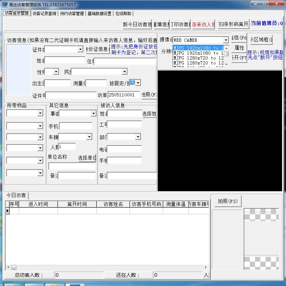Click the 访客手机号码 column header
The image size is (286, 286).
click(x=146, y=204)
